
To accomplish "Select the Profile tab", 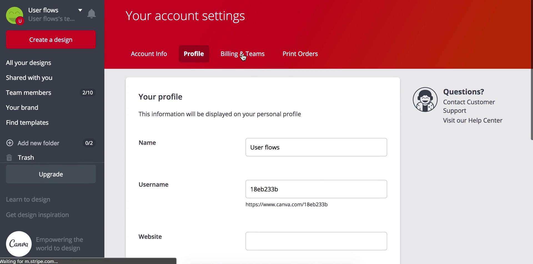I will [x=194, y=54].
